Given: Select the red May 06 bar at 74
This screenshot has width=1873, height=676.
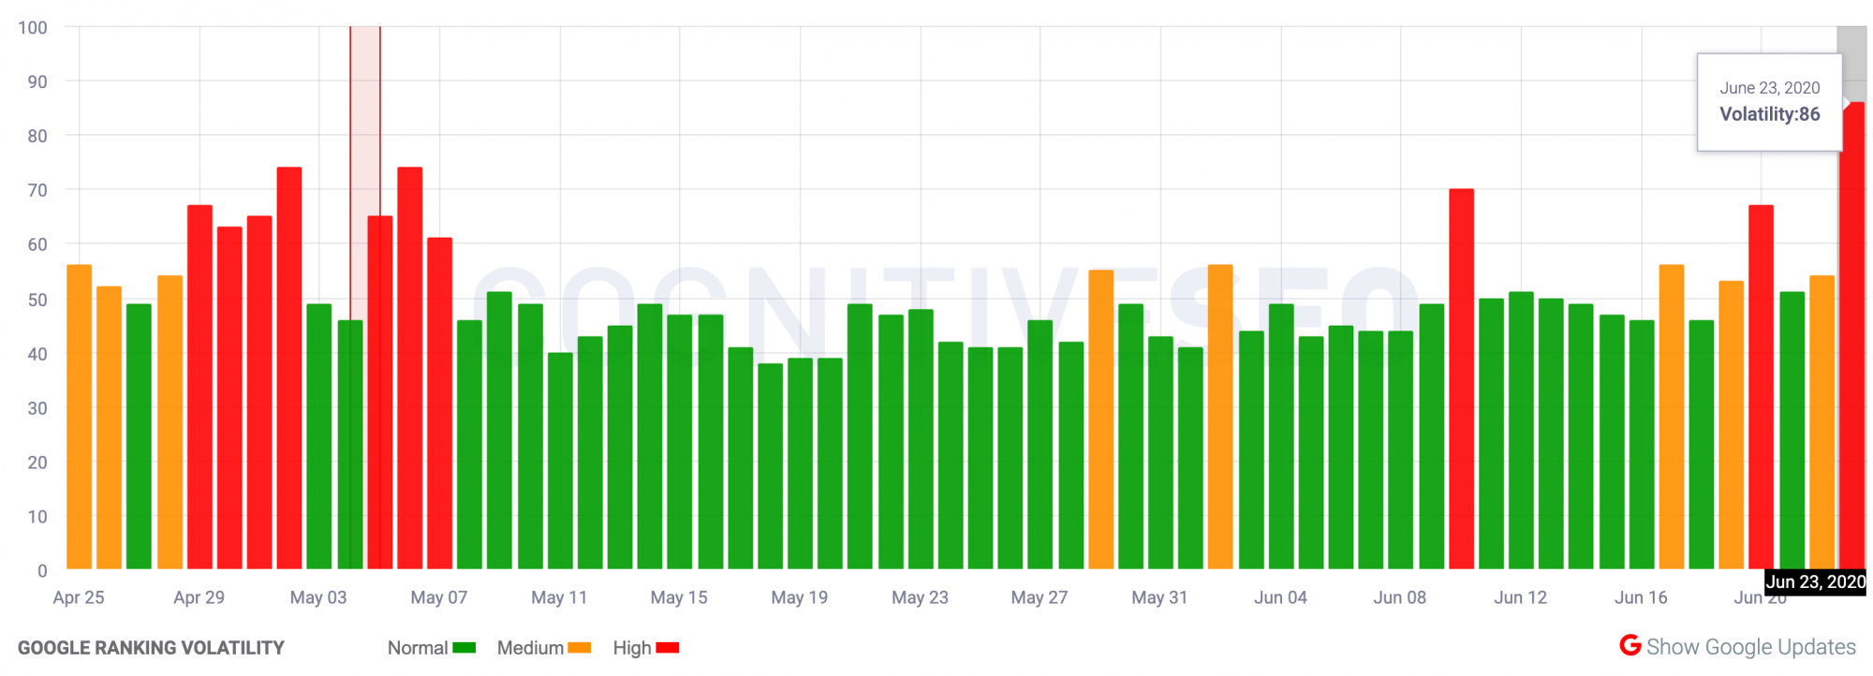Looking at the screenshot, I should [x=410, y=368].
